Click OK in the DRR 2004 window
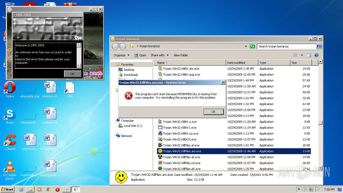 click(x=72, y=74)
